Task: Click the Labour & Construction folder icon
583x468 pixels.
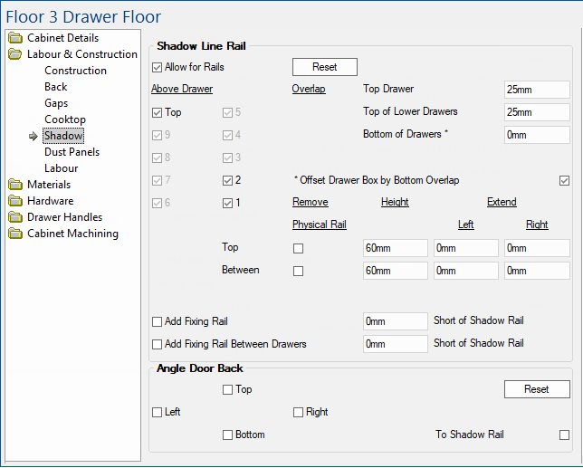Action: [x=16, y=54]
